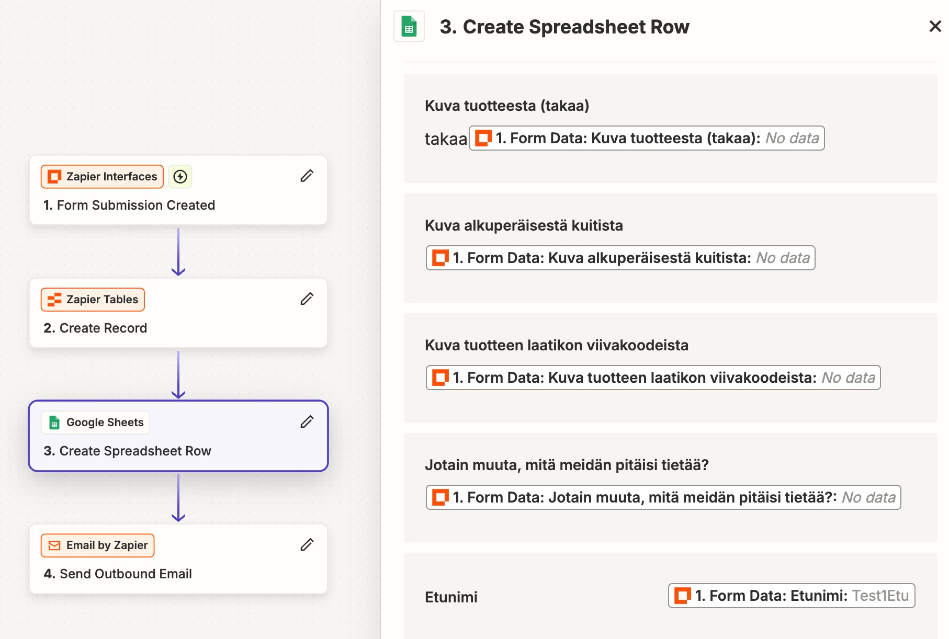949x639 pixels.
Task: Close the Create Spreadsheet Row panel
Action: pos(935,26)
